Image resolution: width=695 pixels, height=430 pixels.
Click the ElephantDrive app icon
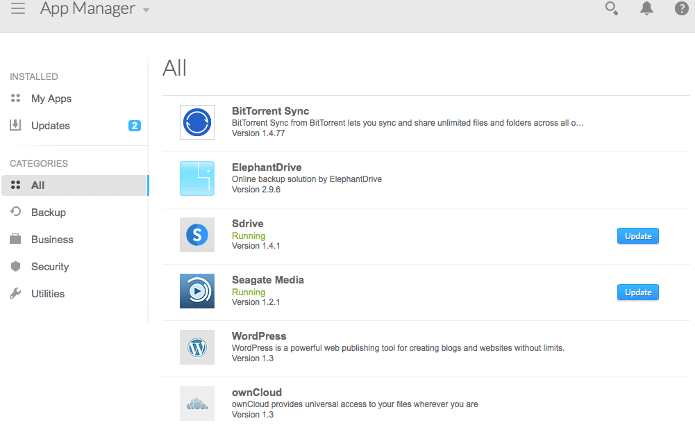[196, 179]
